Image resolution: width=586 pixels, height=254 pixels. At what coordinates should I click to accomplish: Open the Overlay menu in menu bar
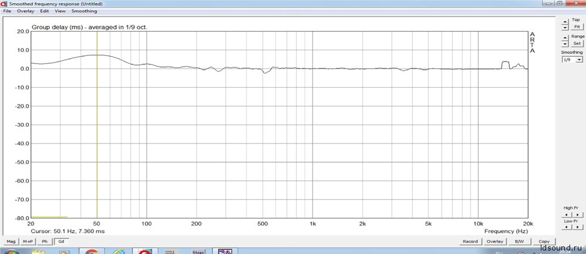pyautogui.click(x=25, y=11)
